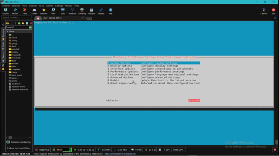Open the Settings toolbar icon

(101, 11)
